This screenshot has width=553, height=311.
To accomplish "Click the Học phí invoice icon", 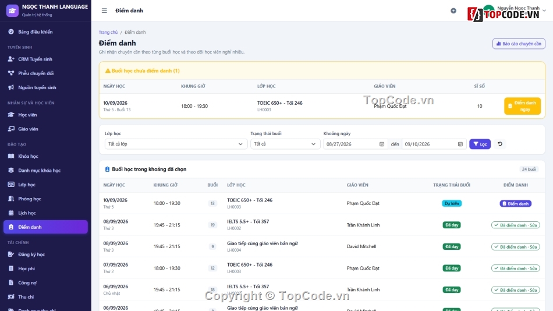I will [x=11, y=268].
